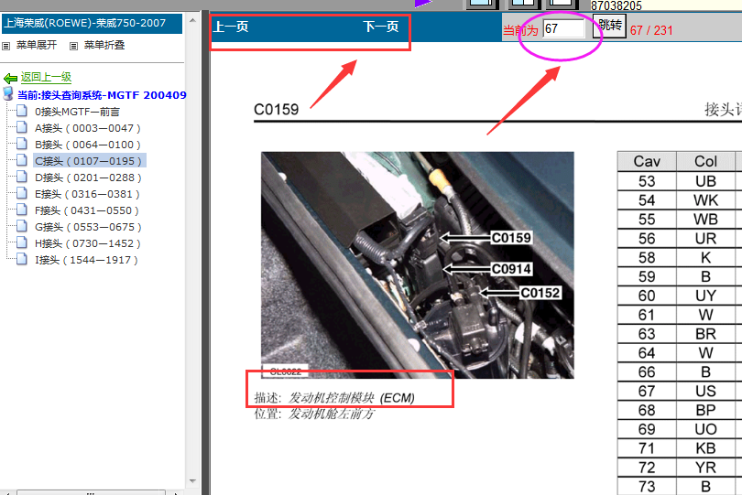Click the C0159 page heading
The height and width of the screenshot is (495, 742).
[x=277, y=110]
